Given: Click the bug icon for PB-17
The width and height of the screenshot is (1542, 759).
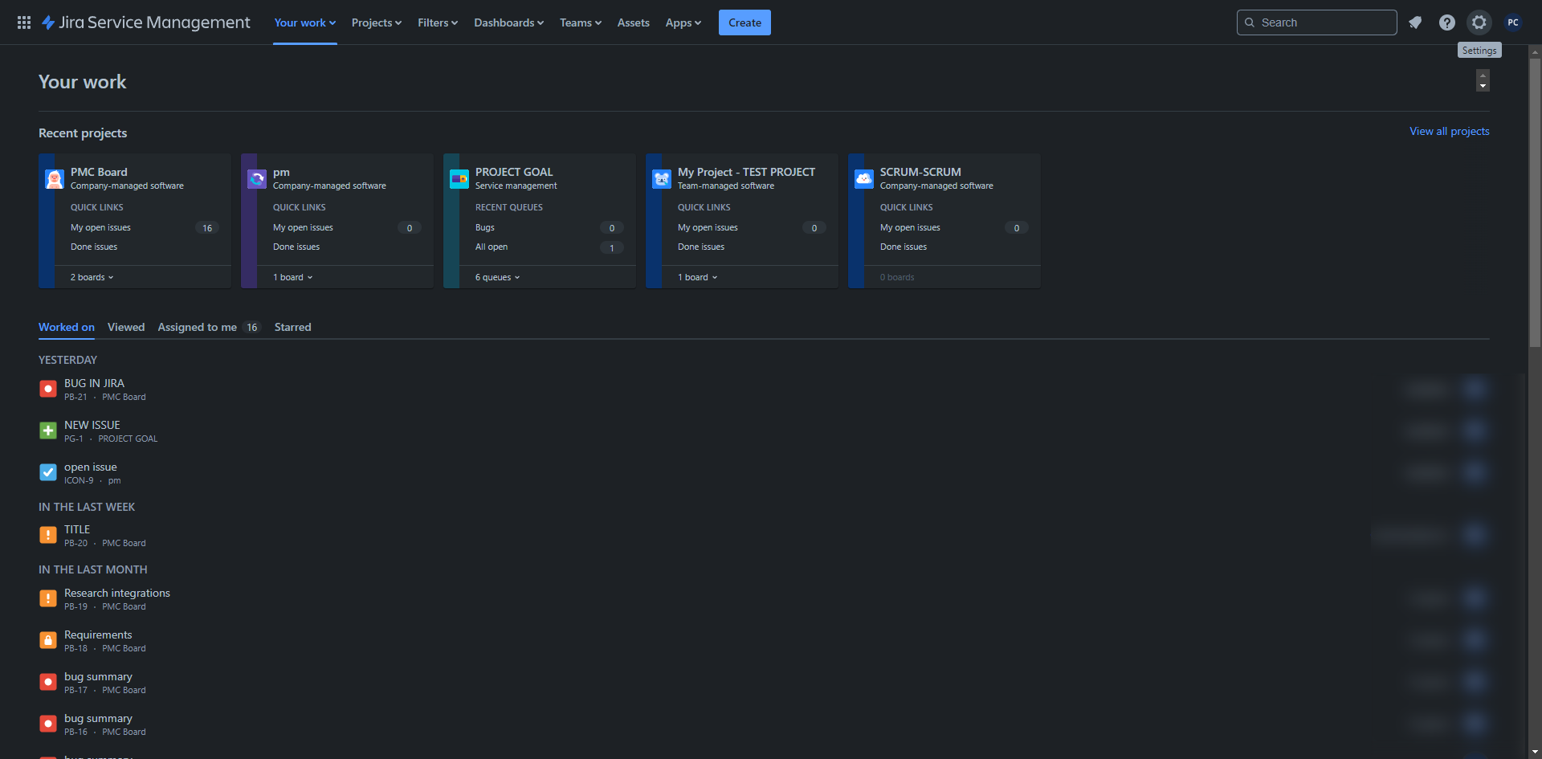Looking at the screenshot, I should coord(48,683).
